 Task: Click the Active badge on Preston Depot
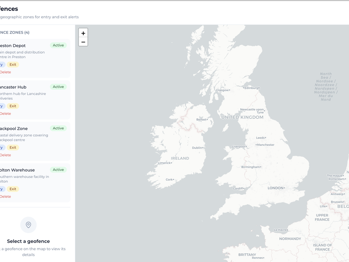58,45
